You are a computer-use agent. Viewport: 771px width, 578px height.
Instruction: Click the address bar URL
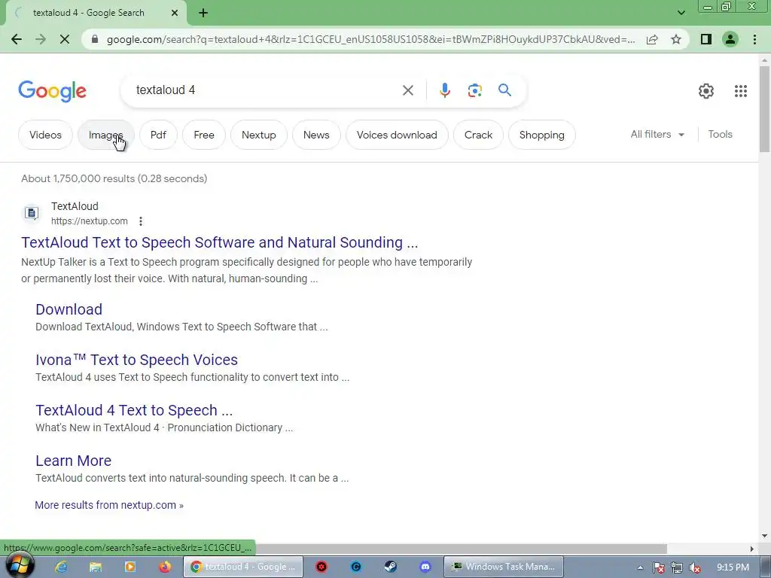click(370, 39)
